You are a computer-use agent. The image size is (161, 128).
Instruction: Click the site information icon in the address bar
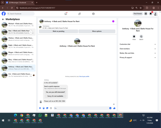pos(17,8)
